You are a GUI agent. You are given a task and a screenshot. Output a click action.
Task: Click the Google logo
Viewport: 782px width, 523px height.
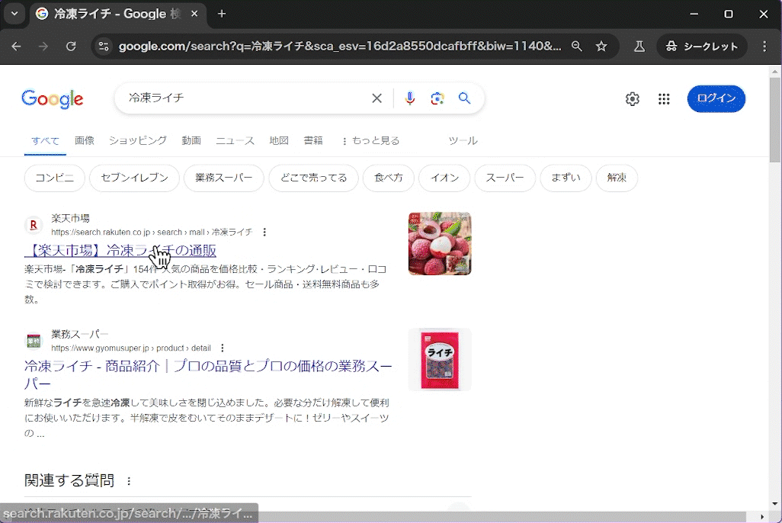pos(53,99)
